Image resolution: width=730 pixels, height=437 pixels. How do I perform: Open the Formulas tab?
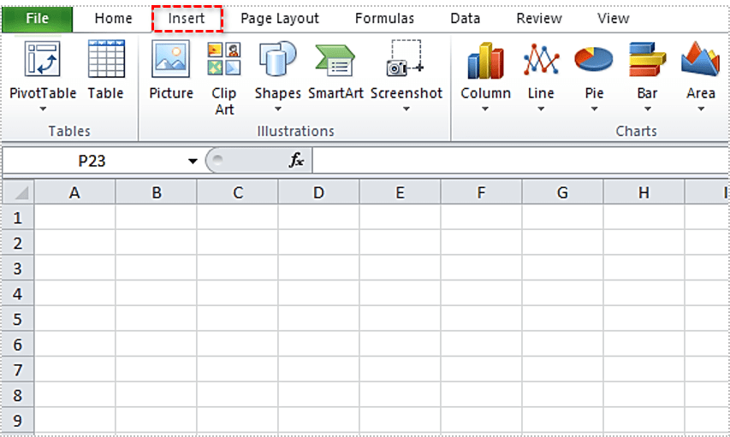pos(384,18)
